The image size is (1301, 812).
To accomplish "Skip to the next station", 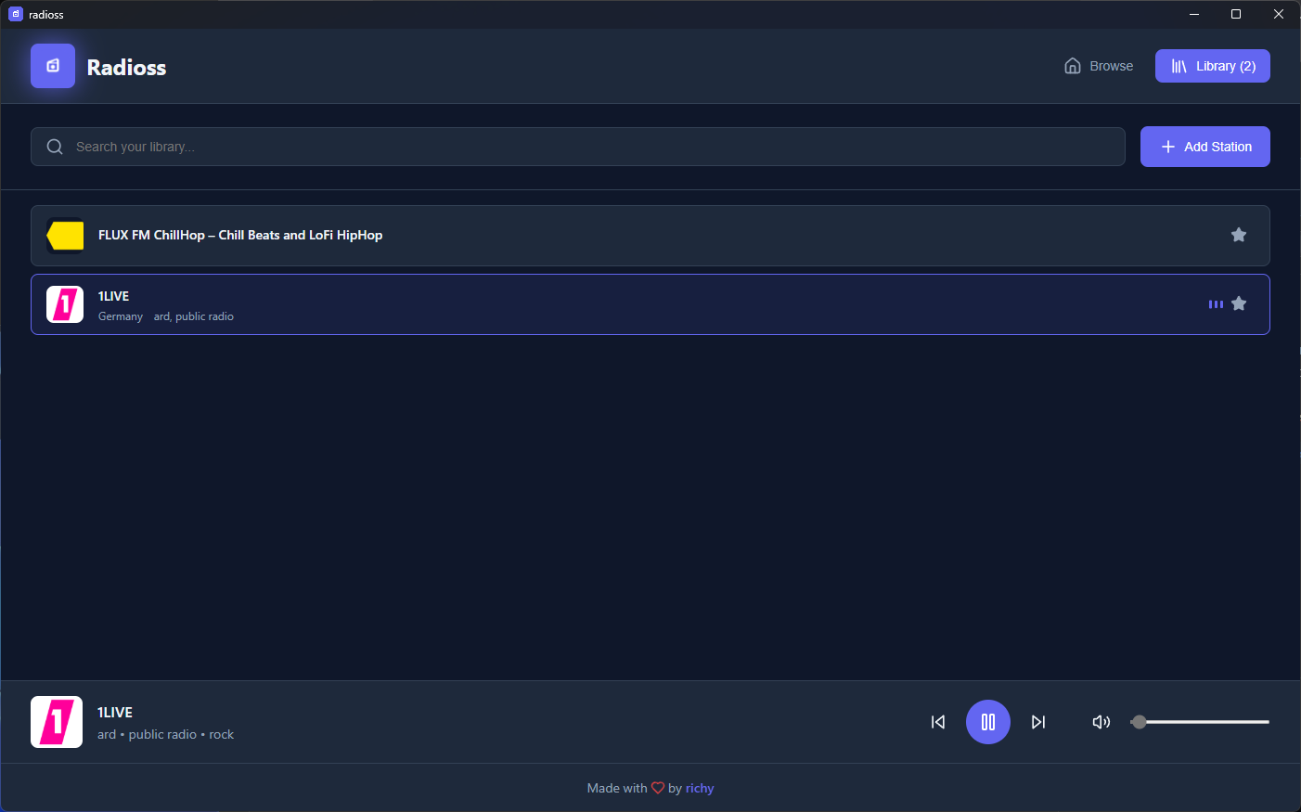I will click(x=1038, y=722).
